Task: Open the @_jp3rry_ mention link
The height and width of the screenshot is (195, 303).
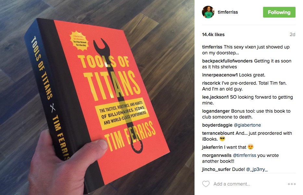Action: pyautogui.click(x=257, y=169)
